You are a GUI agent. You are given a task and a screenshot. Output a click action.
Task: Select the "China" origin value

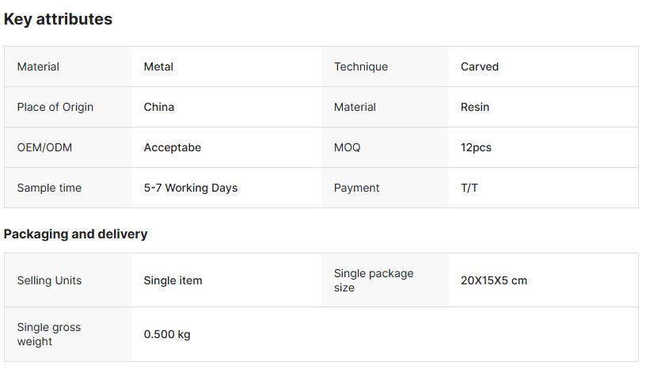point(159,107)
